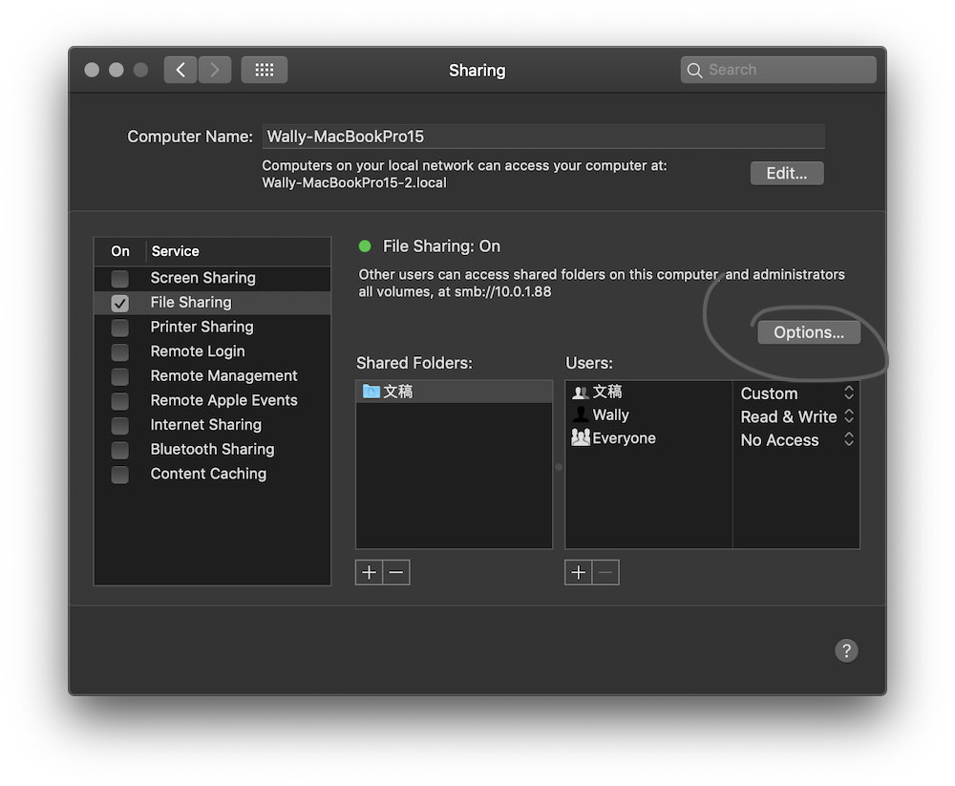Click the back navigation arrow
Image resolution: width=955 pixels, height=786 pixels.
[x=180, y=70]
